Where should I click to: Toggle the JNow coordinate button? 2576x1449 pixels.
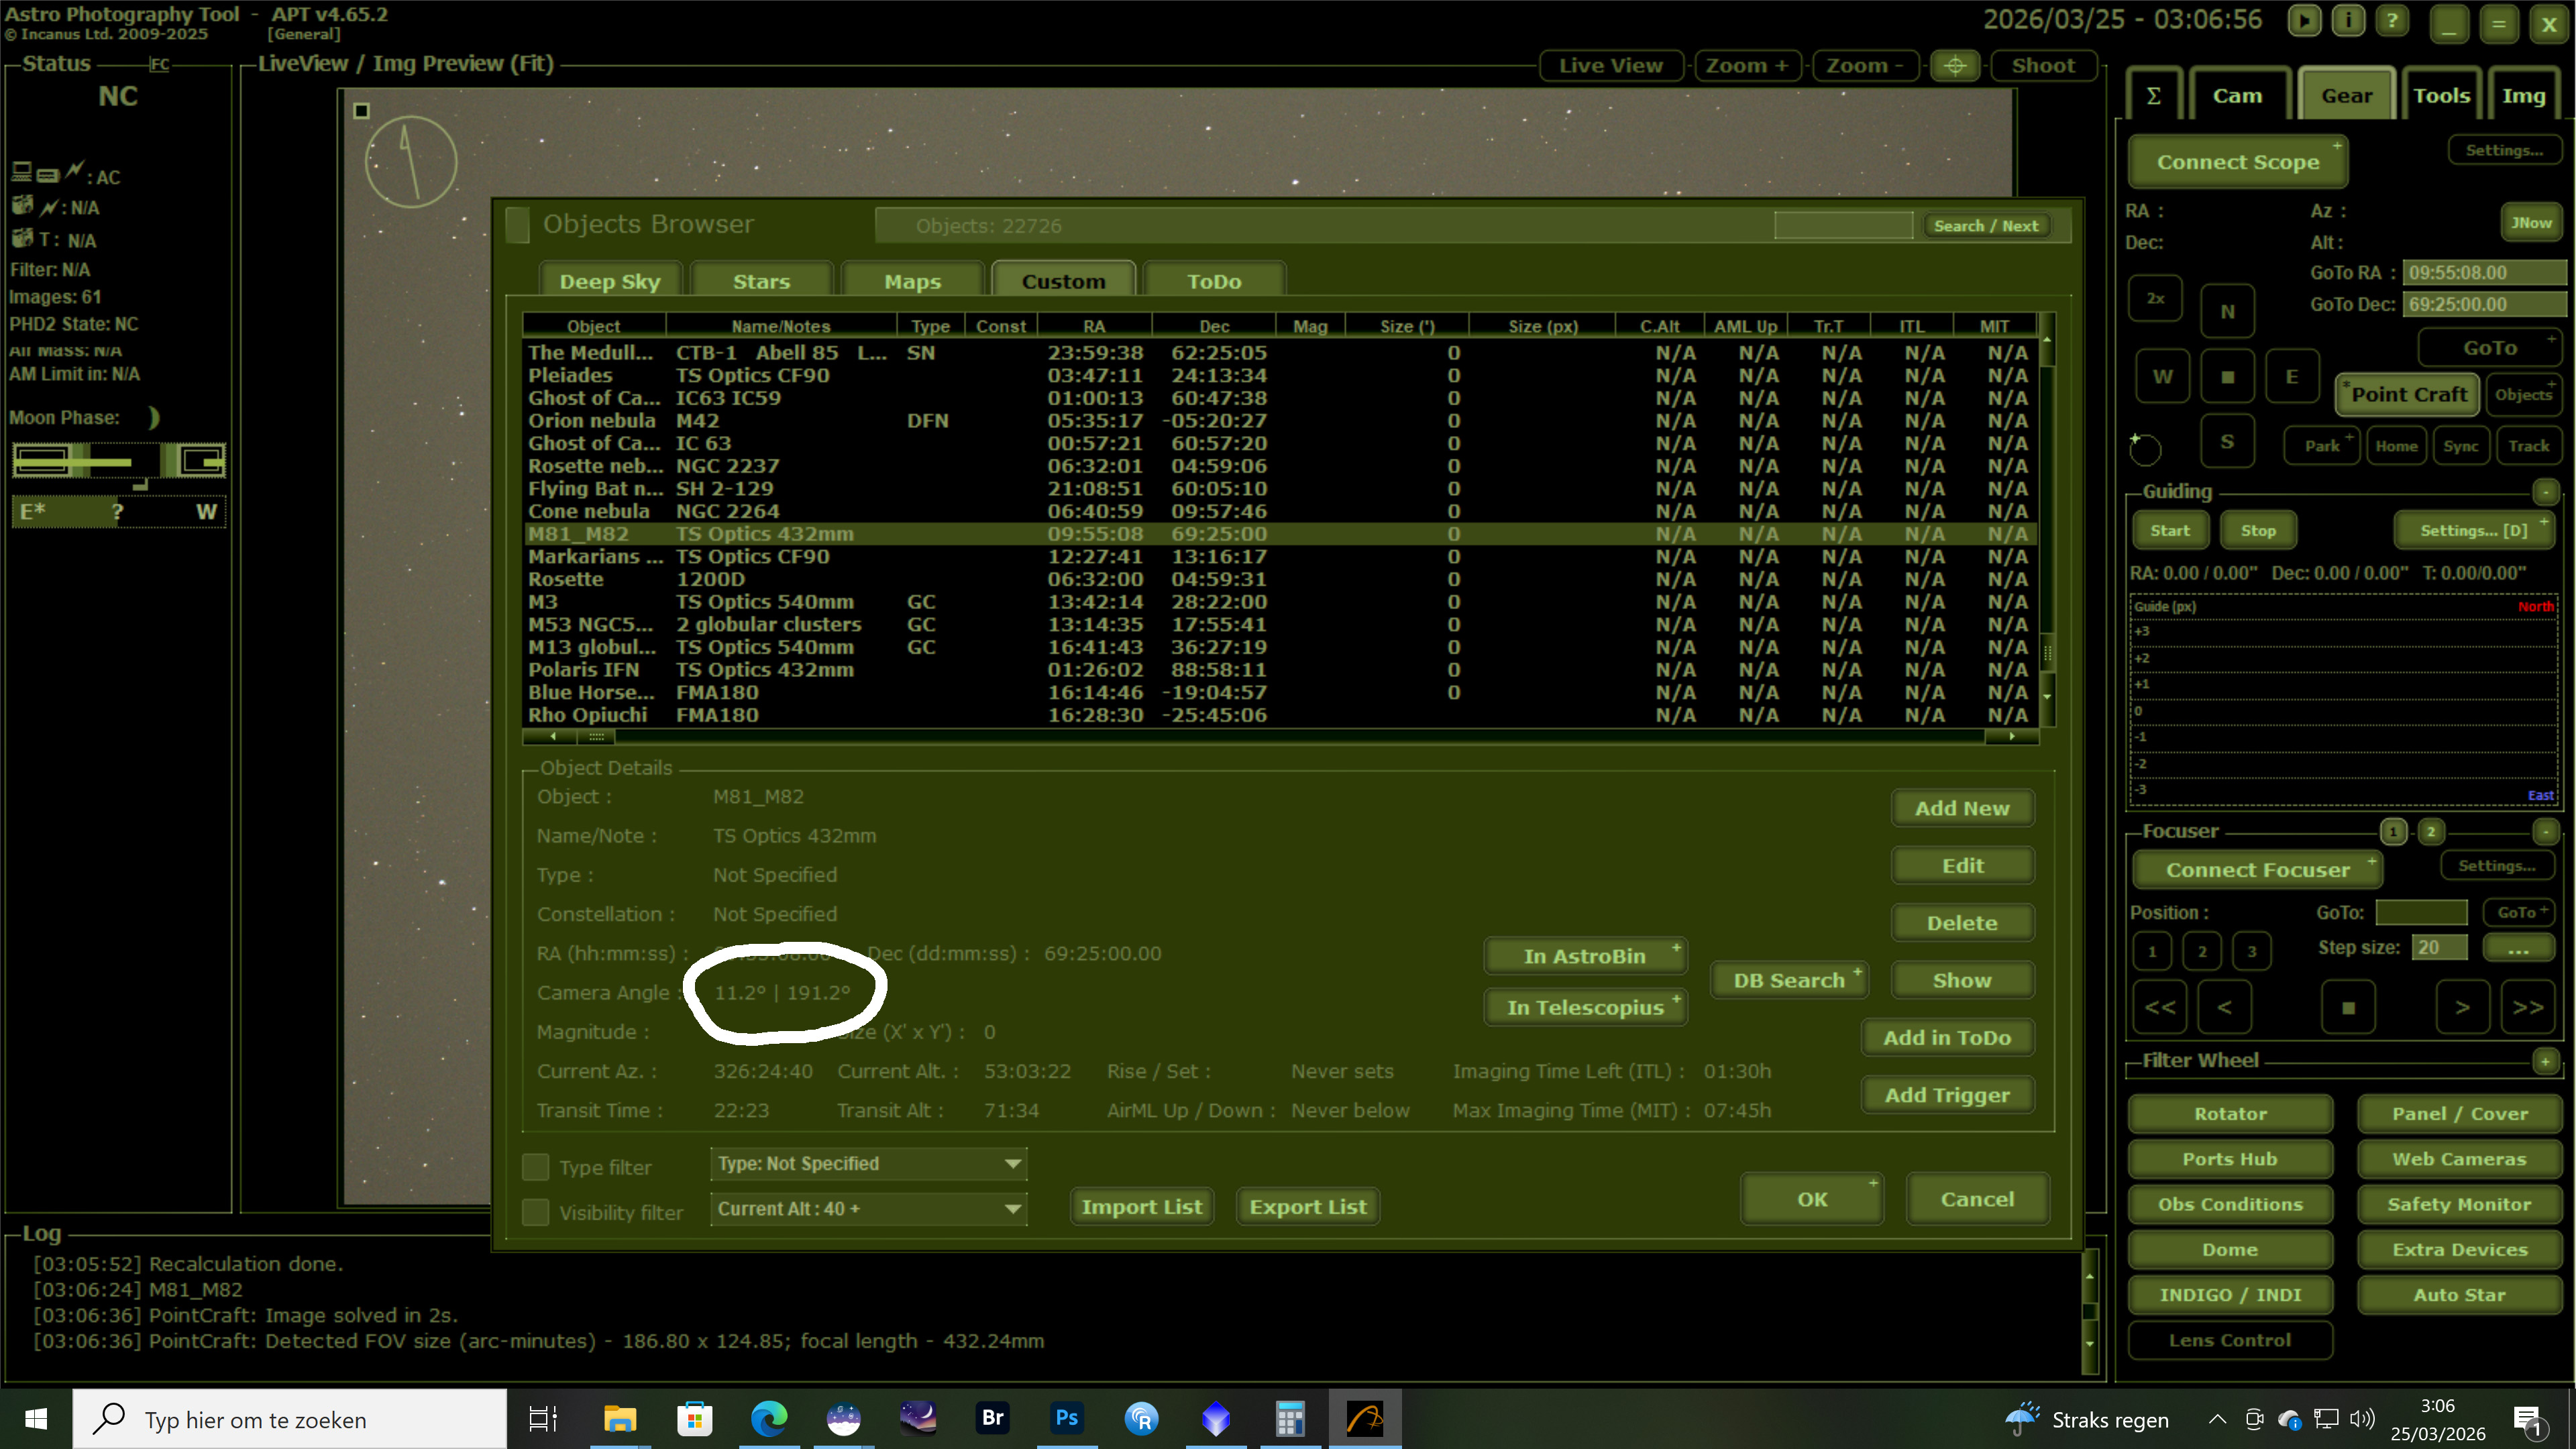point(2531,223)
